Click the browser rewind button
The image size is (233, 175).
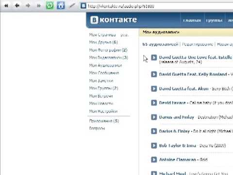click(x=6, y=6)
